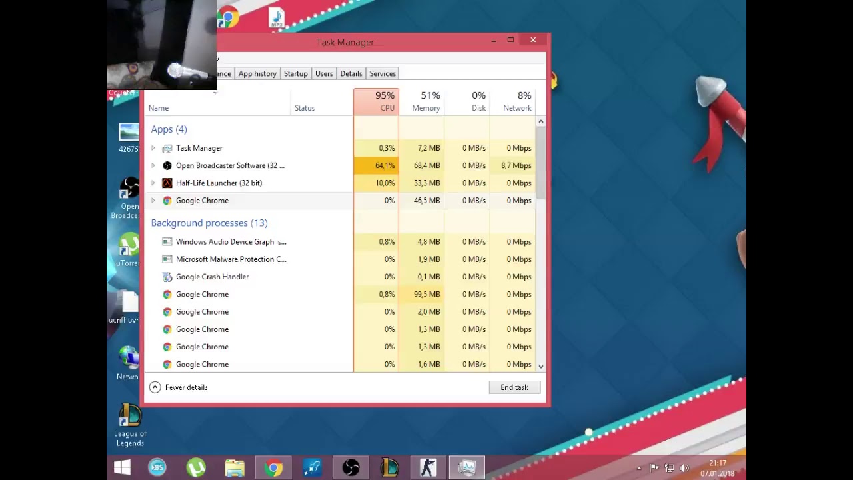The height and width of the screenshot is (480, 853).
Task: Select the Network desktop icon
Action: pos(127,363)
